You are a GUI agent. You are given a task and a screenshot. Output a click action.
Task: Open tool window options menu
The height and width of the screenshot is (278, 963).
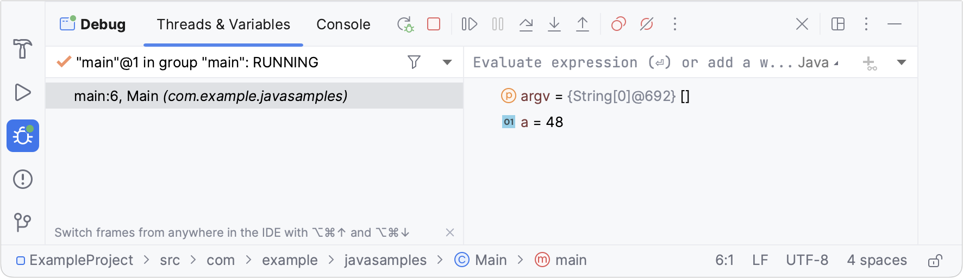(x=866, y=24)
